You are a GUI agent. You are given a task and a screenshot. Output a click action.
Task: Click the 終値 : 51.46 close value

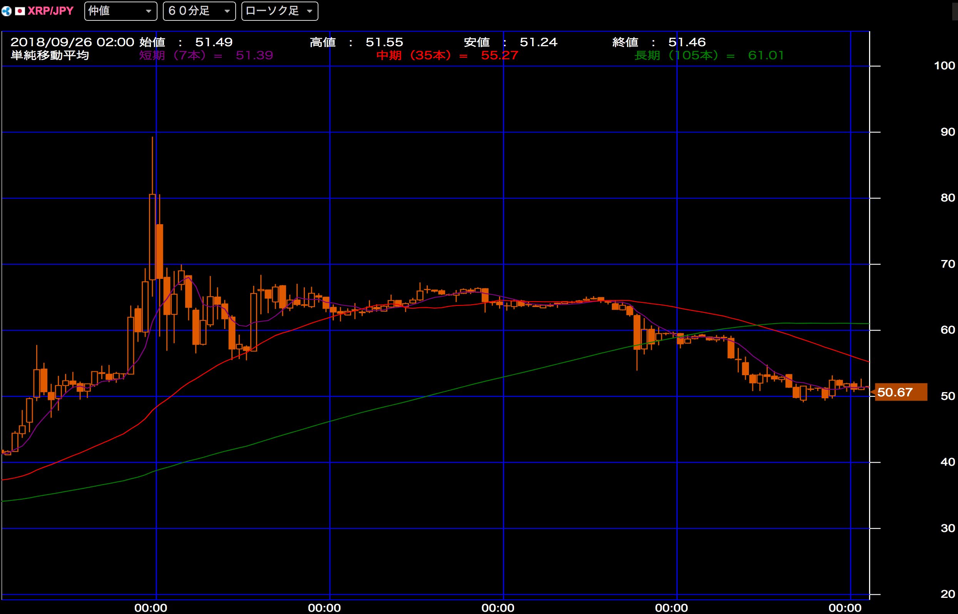659,42
